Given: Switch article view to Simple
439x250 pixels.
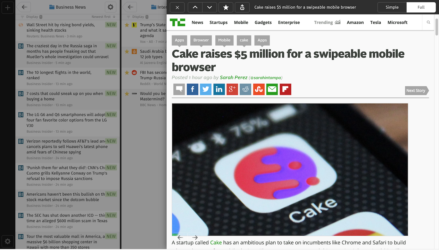Looking at the screenshot, I should (x=392, y=7).
